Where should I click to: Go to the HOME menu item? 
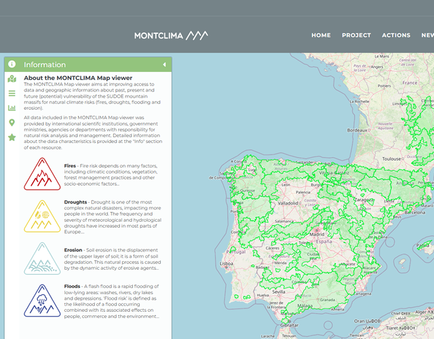pos(321,35)
